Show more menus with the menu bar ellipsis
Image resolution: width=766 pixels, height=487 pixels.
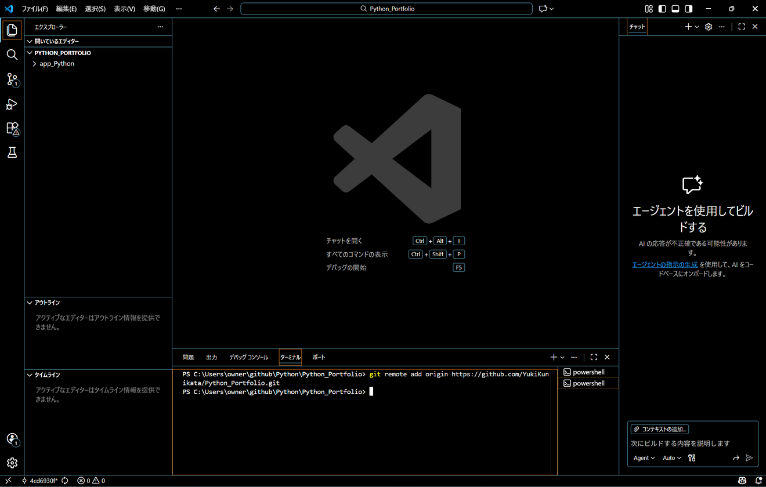179,9
